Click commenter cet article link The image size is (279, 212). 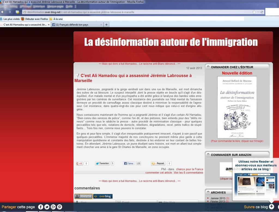(159, 173)
